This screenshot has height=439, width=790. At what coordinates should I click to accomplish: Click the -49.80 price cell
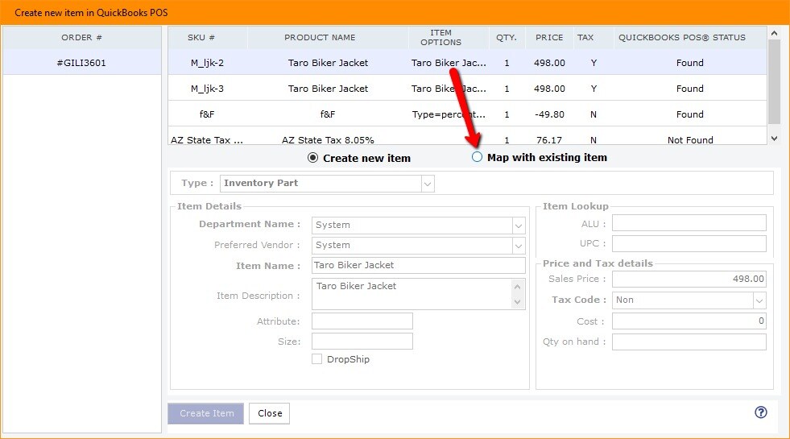click(x=549, y=114)
